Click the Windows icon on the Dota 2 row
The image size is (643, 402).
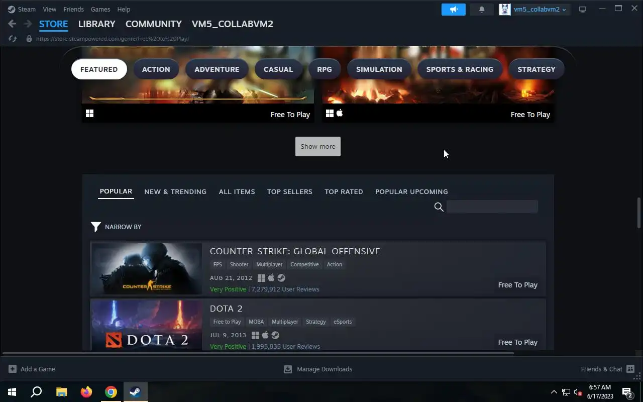[x=255, y=335]
